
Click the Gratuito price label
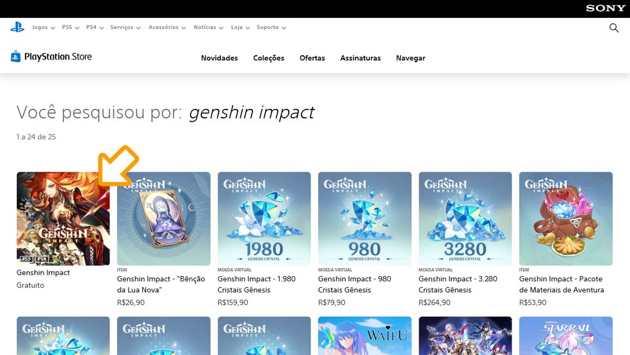click(x=30, y=285)
